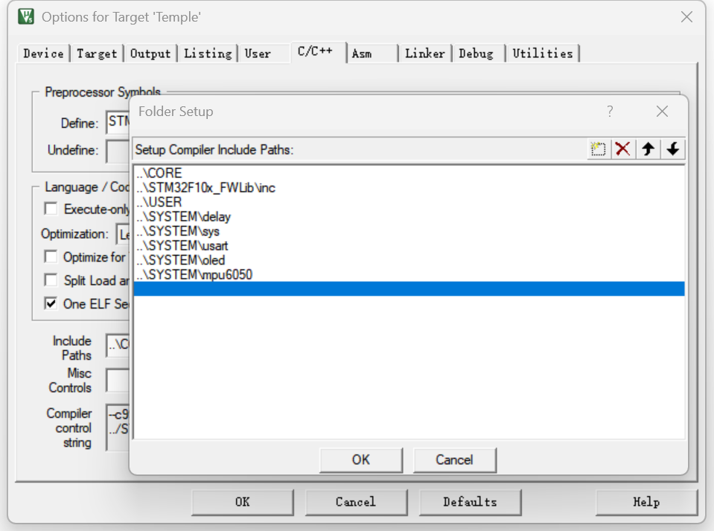The image size is (714, 531).
Task: Move path up with the up arrow
Action: click(648, 149)
